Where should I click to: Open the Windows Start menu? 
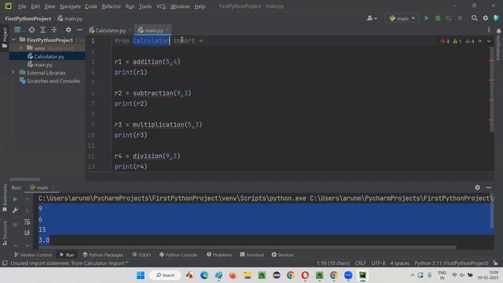tap(141, 275)
